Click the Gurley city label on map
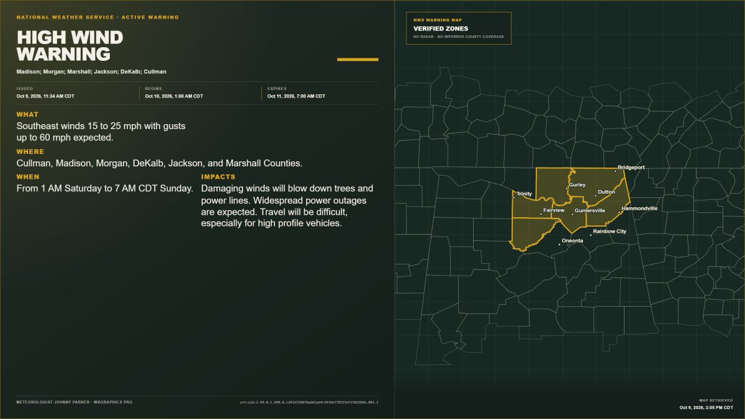The height and width of the screenshot is (419, 745). (577, 185)
